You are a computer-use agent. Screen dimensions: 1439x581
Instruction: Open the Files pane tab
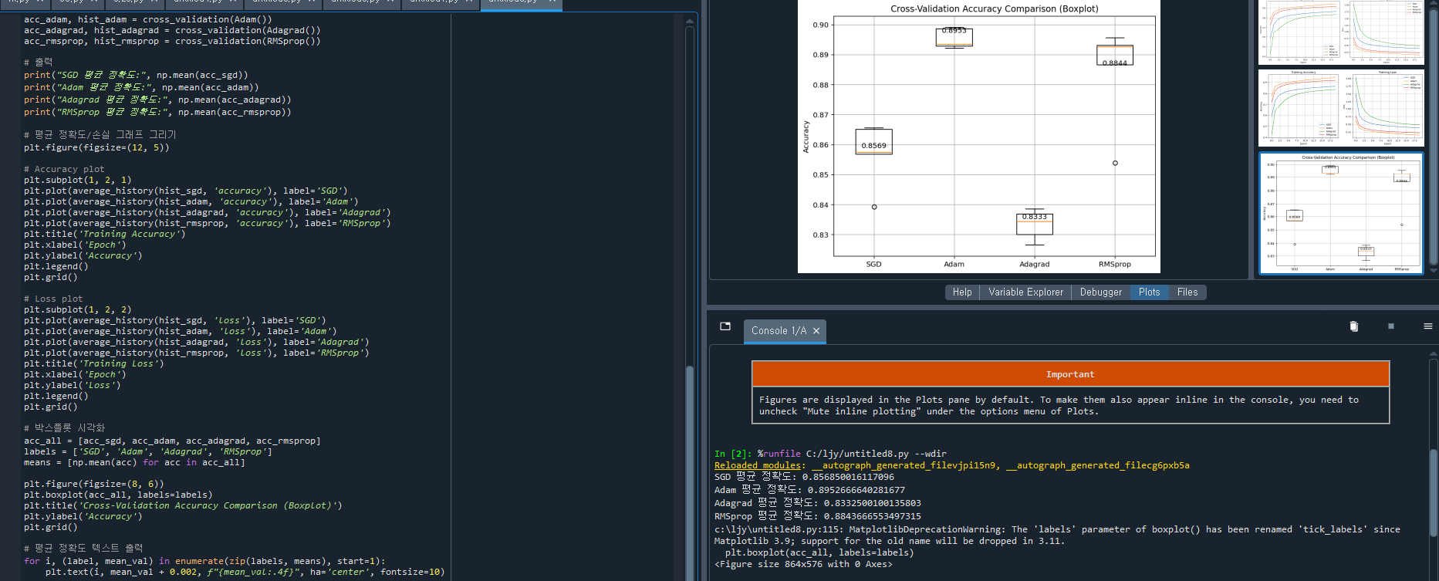(x=1187, y=292)
